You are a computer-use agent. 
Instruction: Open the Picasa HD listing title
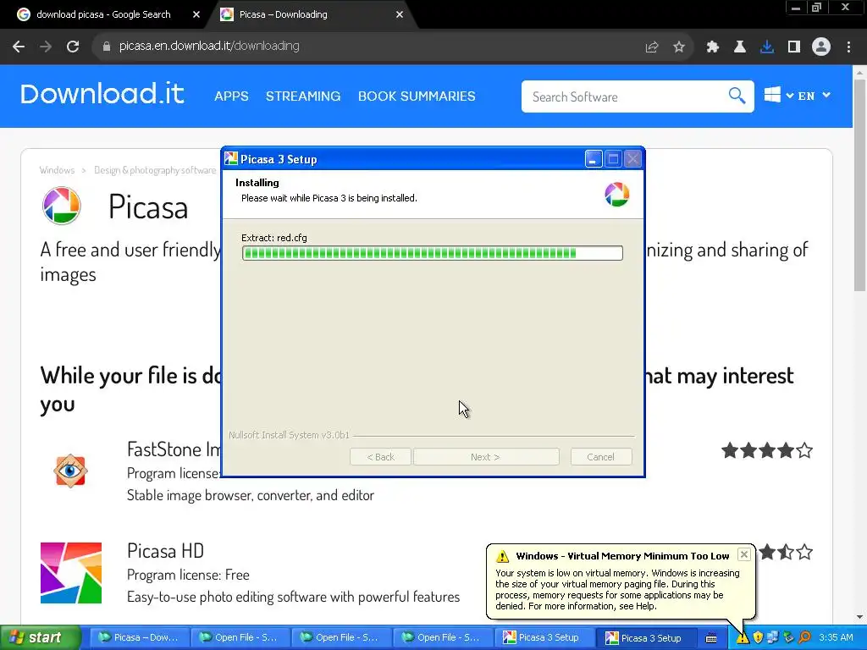tap(165, 550)
